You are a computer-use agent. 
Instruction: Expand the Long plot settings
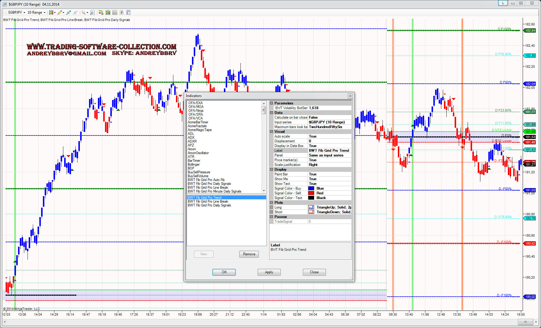click(272, 207)
